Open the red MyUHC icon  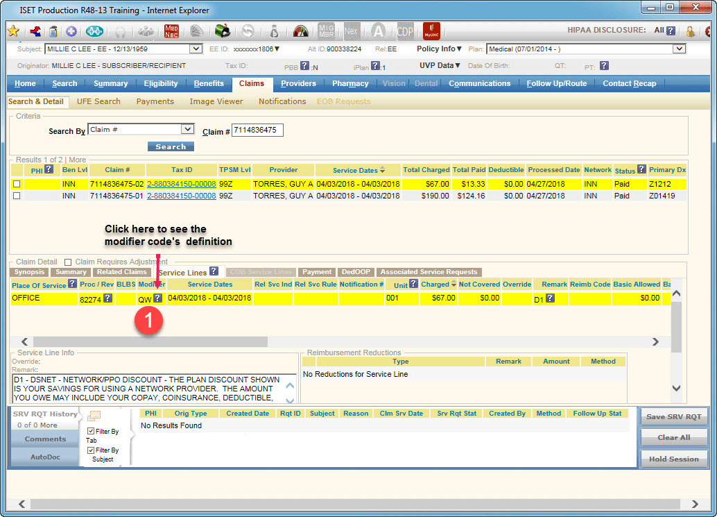coord(431,31)
